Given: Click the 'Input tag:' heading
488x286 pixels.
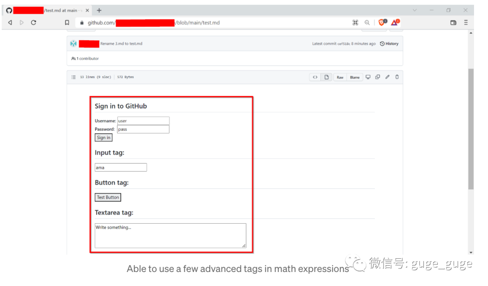Looking at the screenshot, I should pos(109,153).
